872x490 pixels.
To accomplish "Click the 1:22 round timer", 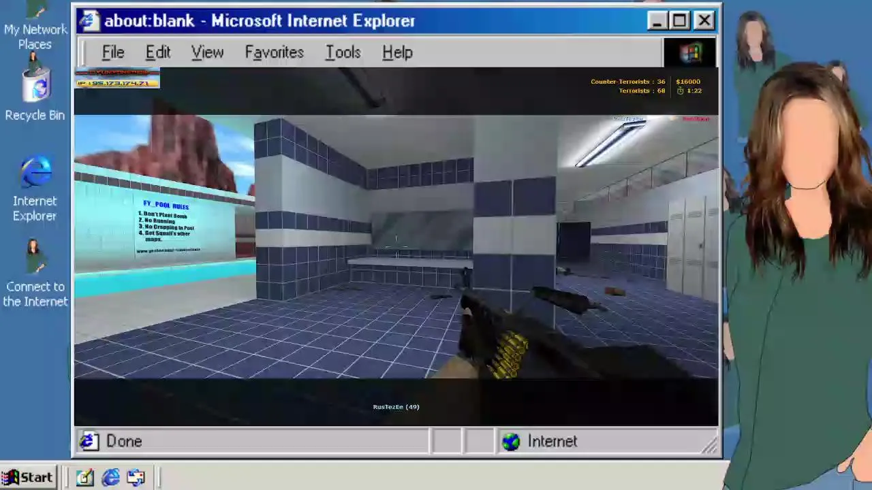I will coord(689,91).
